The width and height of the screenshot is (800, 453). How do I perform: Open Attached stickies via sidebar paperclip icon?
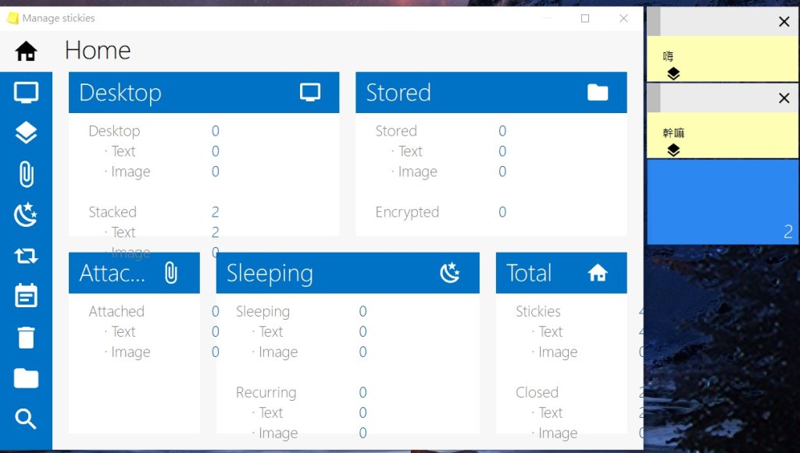[x=26, y=174]
